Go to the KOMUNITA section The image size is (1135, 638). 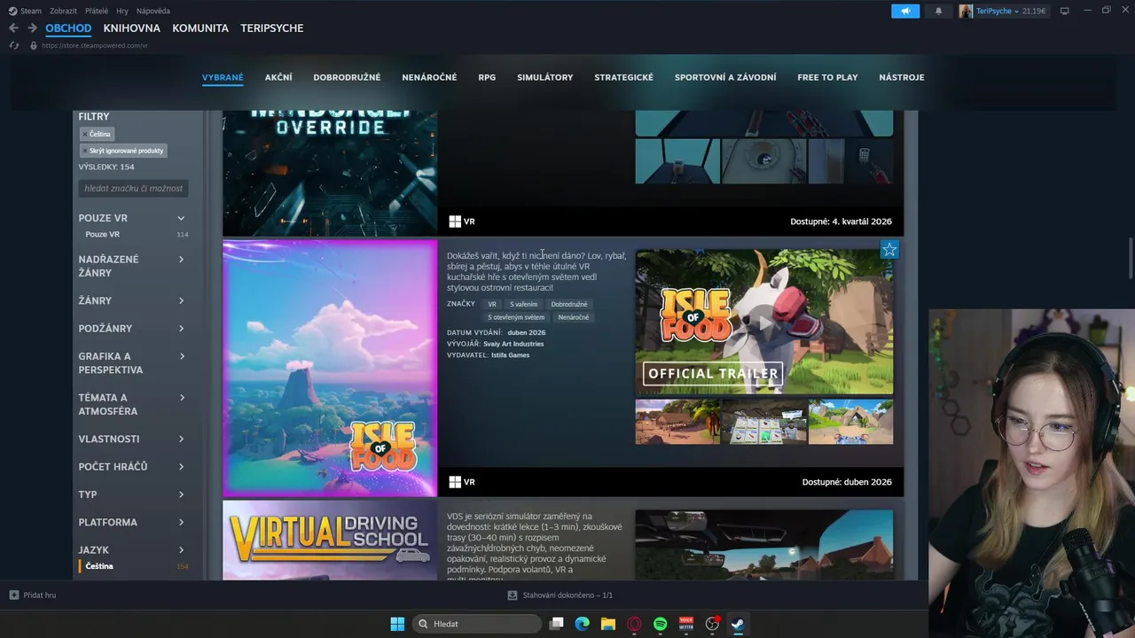point(200,28)
